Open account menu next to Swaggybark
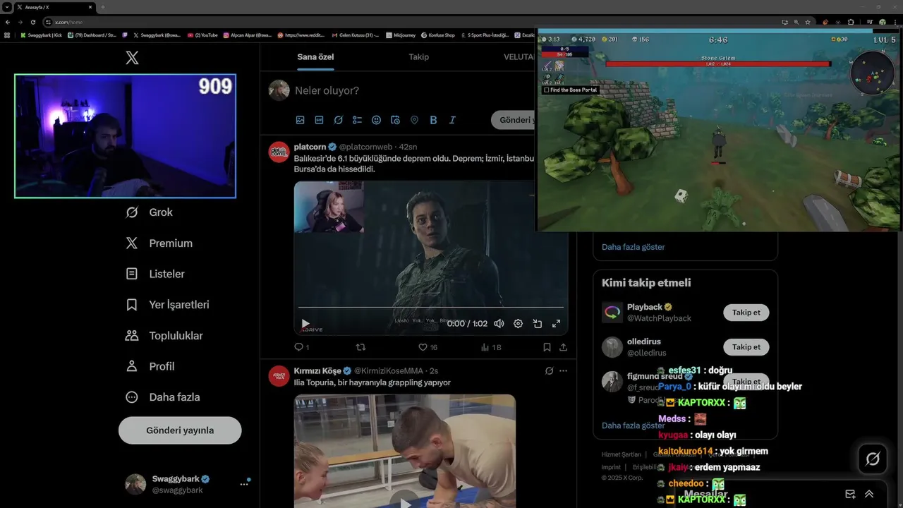Viewport: 903px width, 508px height. pos(244,484)
